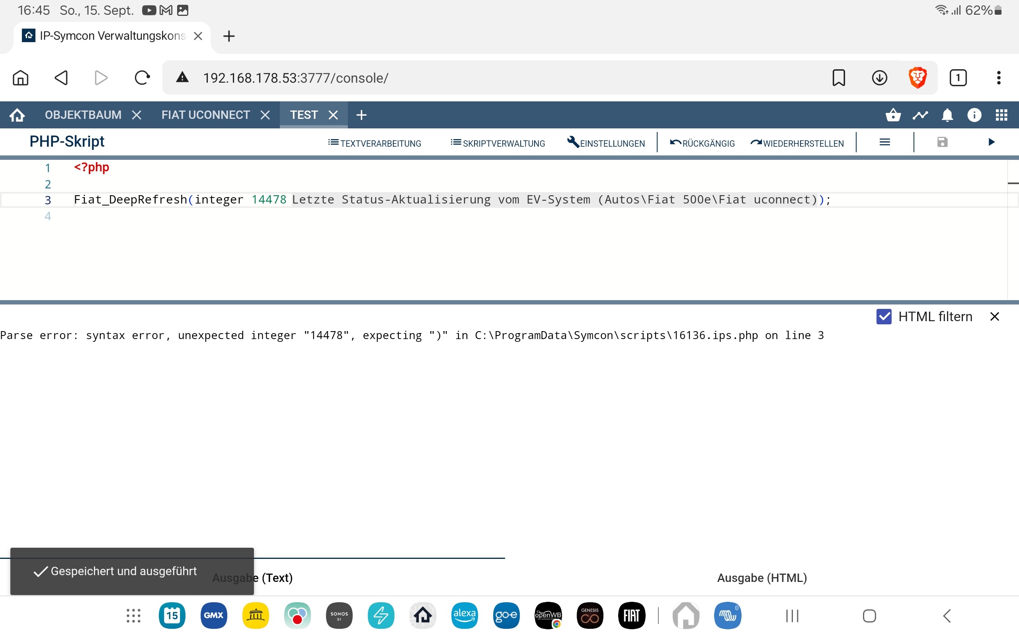Switch to the FIAT UCONNECT tab
Viewport: 1019px width, 636px height.
205,115
